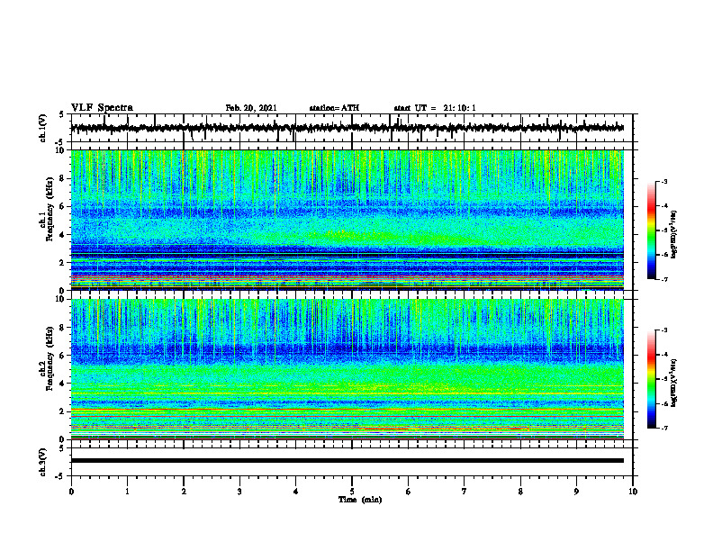Click the ch.1 voltage waveform trace
The height and width of the screenshot is (551, 713).
[x=347, y=128]
